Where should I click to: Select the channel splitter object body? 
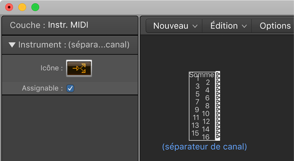point(202,106)
